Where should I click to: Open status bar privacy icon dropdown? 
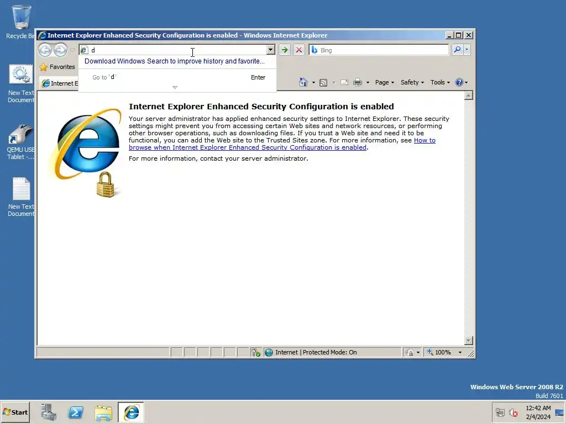(418, 352)
